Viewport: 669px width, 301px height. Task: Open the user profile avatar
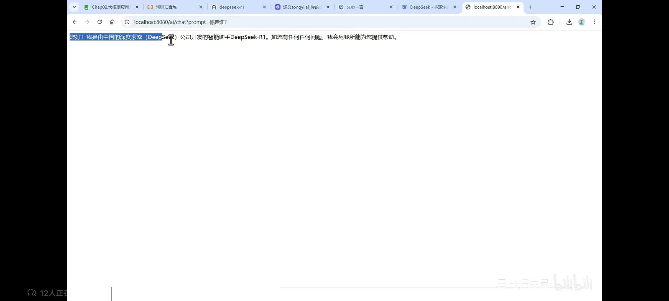point(582,22)
